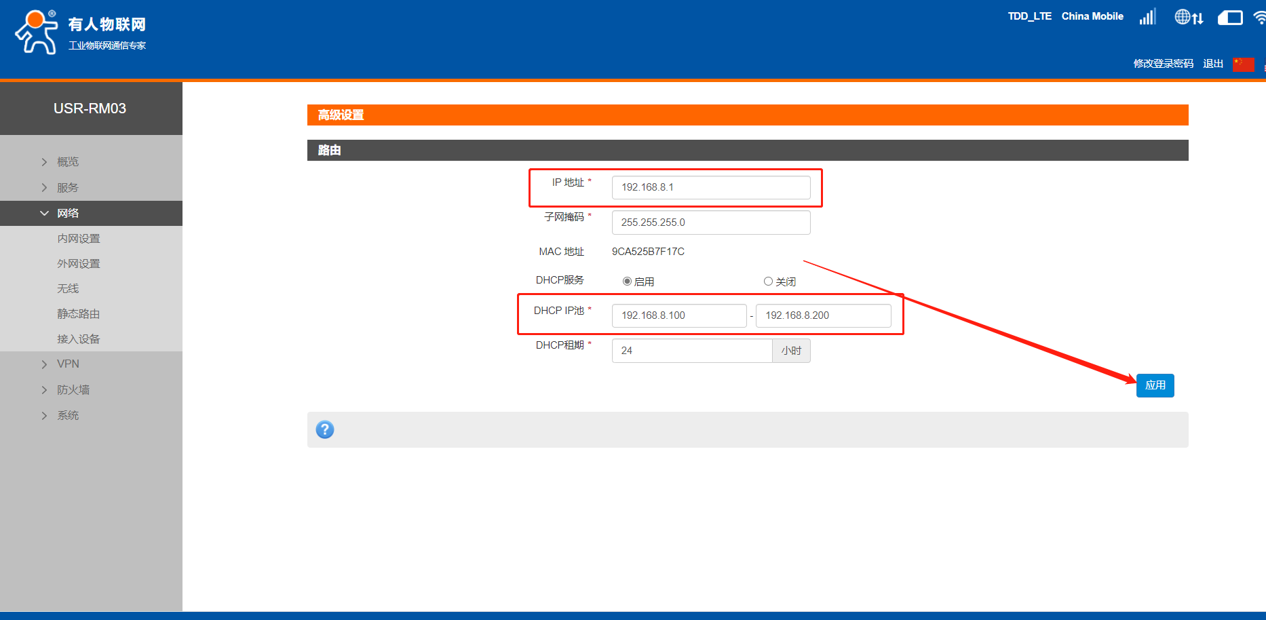Click the 修改登录密码 link
1266x620 pixels.
click(x=1163, y=64)
